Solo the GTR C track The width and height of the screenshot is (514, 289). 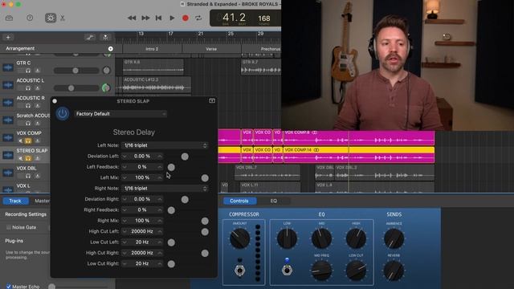[x=28, y=71]
